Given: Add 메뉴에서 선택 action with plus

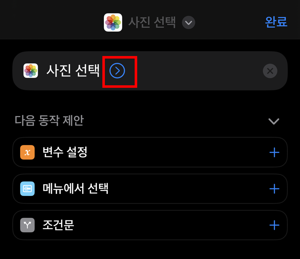Looking at the screenshot, I should (x=274, y=189).
